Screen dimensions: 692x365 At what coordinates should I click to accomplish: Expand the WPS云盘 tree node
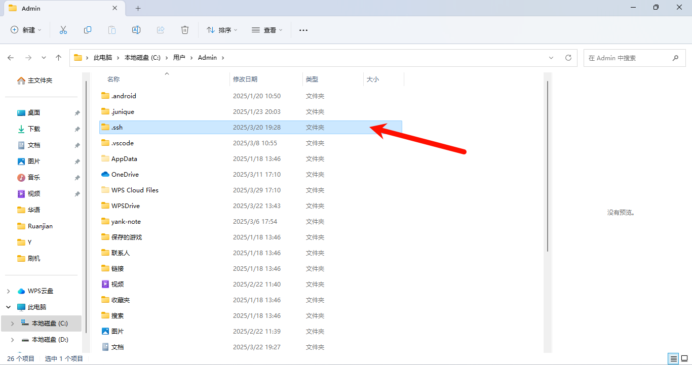(x=8, y=291)
